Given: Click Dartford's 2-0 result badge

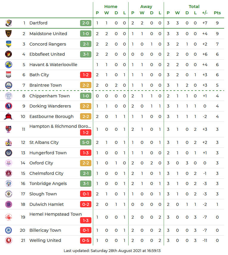Looking at the screenshot, I should pos(85,23).
